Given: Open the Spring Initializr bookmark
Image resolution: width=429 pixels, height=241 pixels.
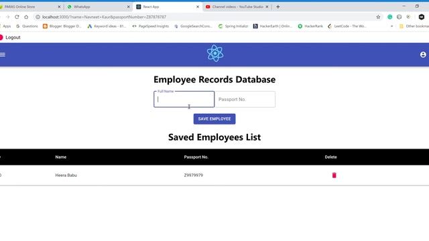Looking at the screenshot, I should [233, 26].
